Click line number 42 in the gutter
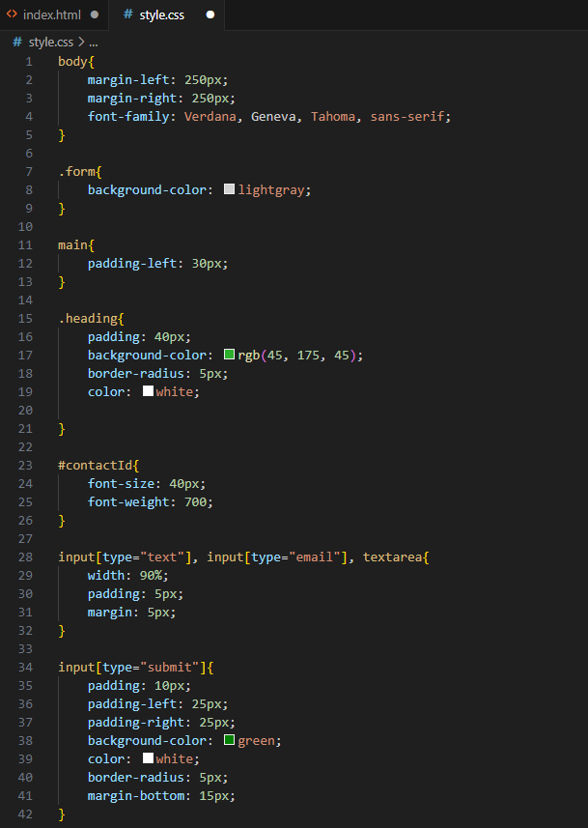Screen dimensions: 588x828 pyautogui.click(x=25, y=814)
